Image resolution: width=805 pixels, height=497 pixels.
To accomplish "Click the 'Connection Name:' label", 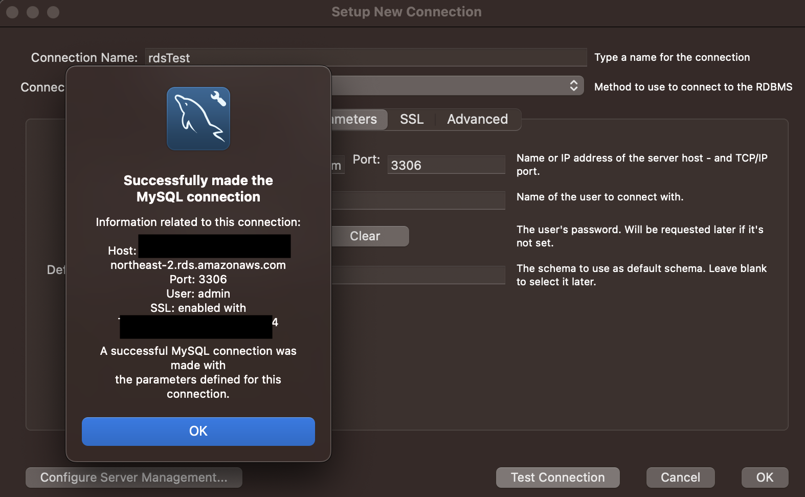I will pyautogui.click(x=84, y=57).
